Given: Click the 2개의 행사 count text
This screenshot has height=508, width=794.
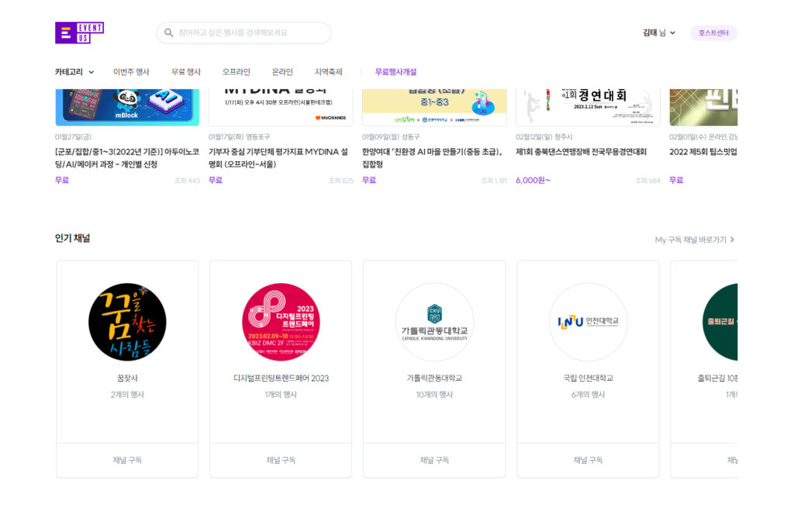Looking at the screenshot, I should pos(127,395).
